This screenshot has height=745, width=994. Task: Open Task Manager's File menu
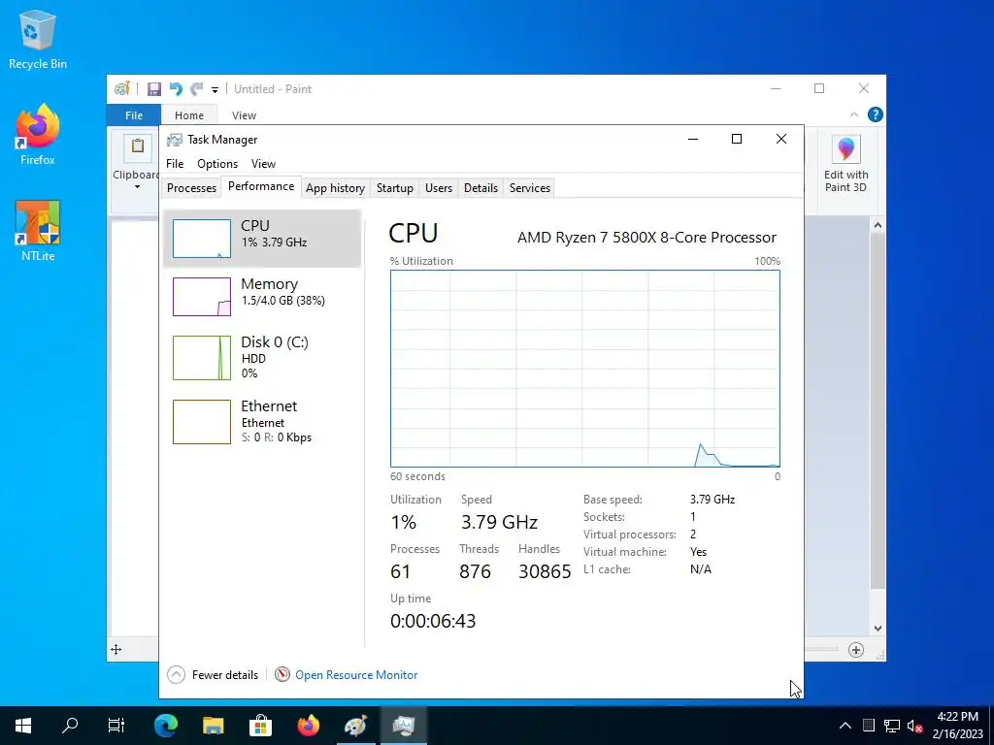pyautogui.click(x=175, y=163)
